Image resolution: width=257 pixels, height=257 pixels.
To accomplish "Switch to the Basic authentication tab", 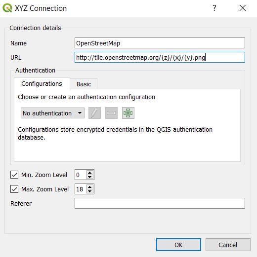I will (84, 84).
